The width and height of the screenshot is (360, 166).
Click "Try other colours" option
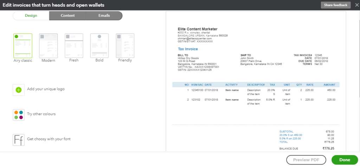click(41, 114)
